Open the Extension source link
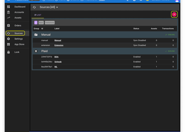The image size is (185, 132). pos(59,45)
